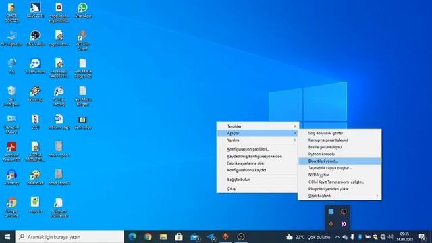This screenshot has width=432, height=243.
Task: Open clock and date 09:35
Action: 405,237
